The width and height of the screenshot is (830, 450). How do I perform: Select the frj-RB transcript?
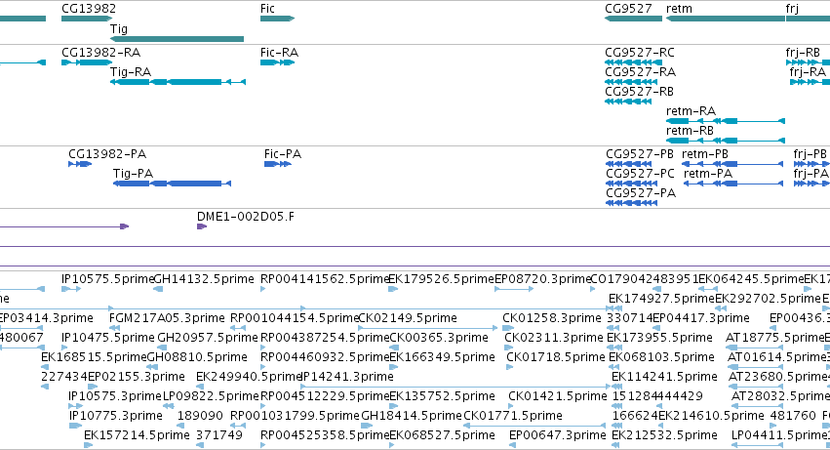pyautogui.click(x=803, y=53)
